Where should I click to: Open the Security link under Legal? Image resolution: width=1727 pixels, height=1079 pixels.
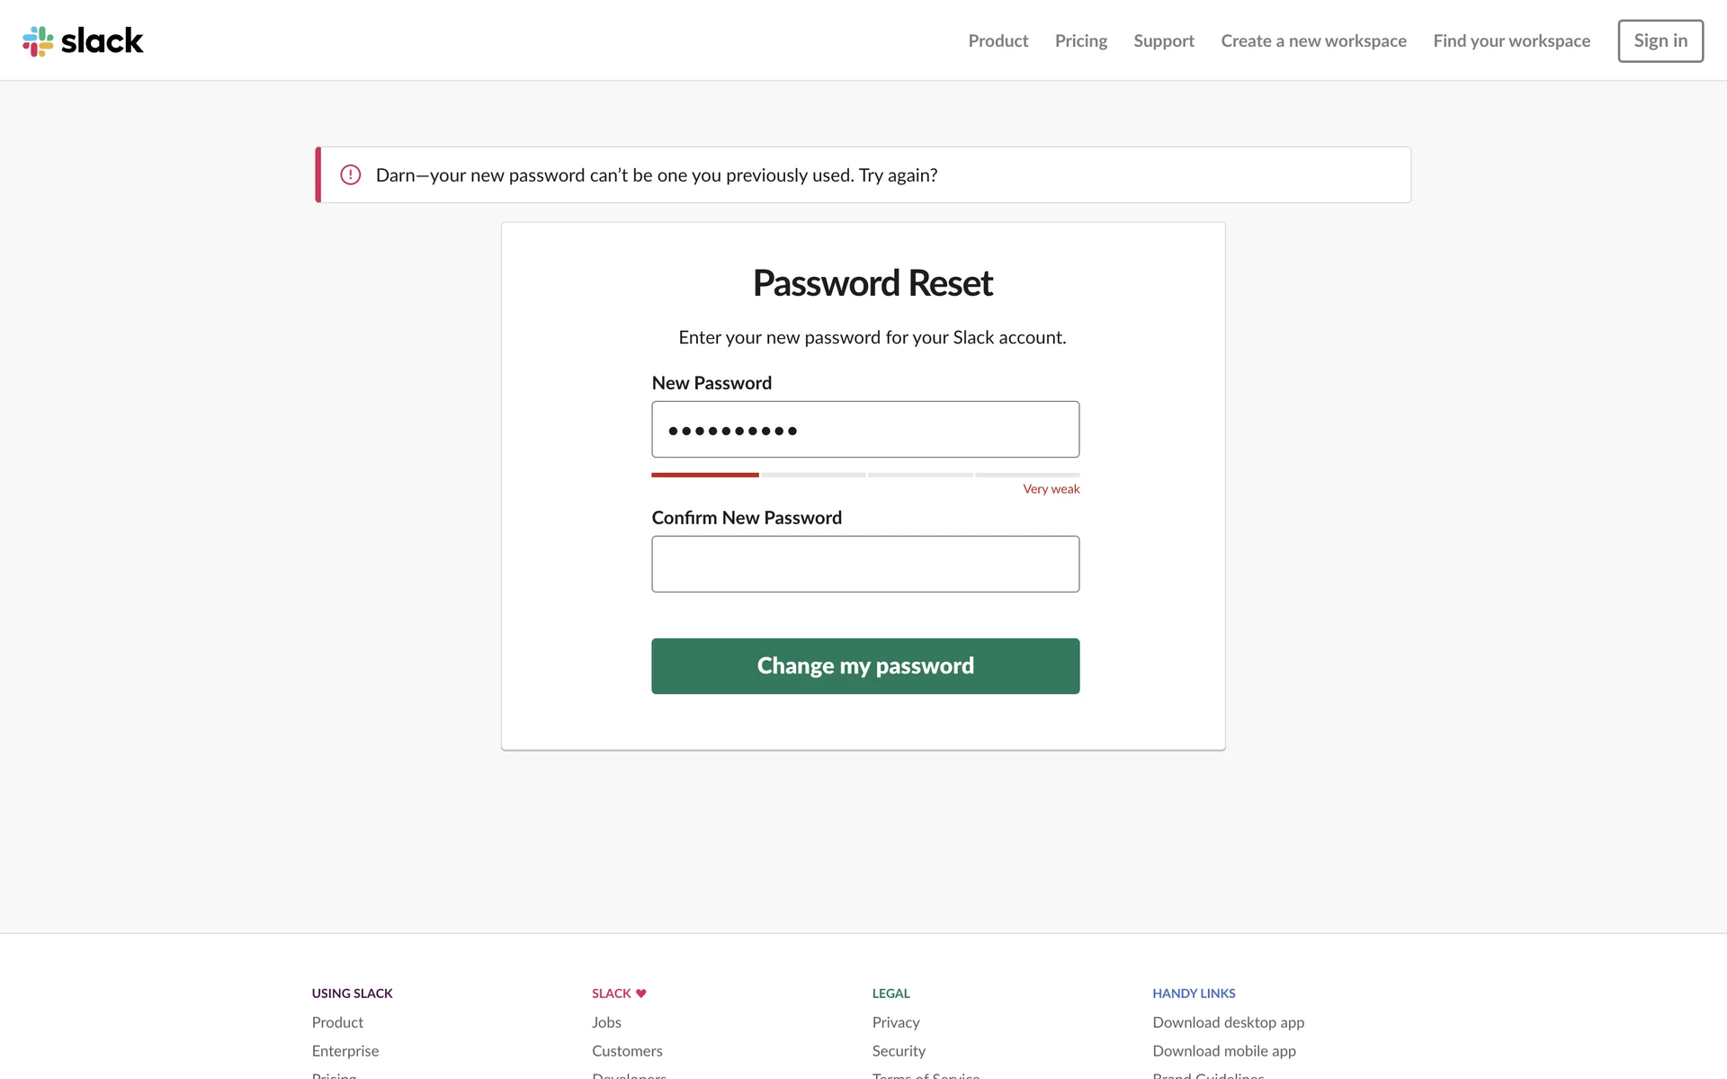(x=898, y=1051)
